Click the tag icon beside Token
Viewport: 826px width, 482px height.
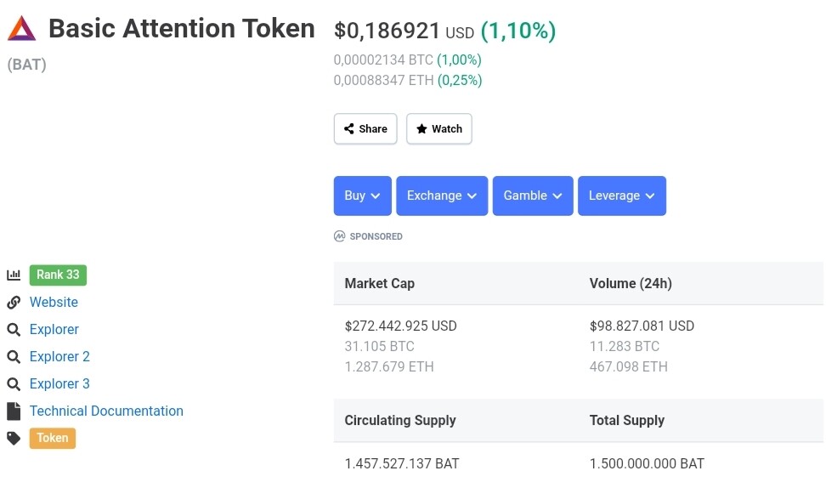pos(14,439)
